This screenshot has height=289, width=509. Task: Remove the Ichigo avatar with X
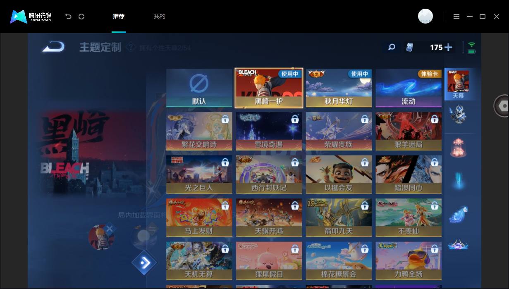pos(109,228)
